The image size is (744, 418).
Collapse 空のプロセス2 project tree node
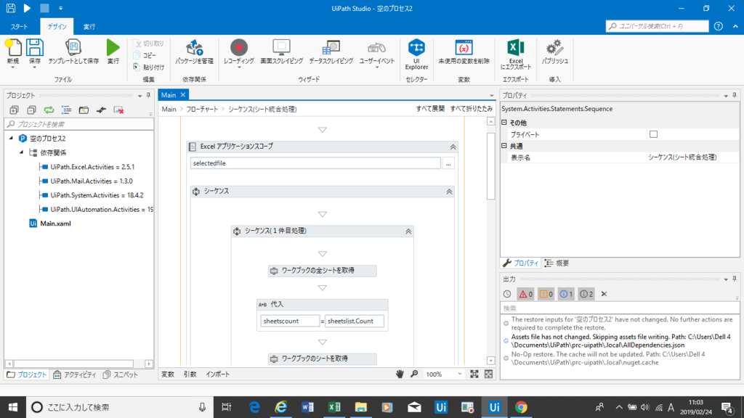click(11, 139)
